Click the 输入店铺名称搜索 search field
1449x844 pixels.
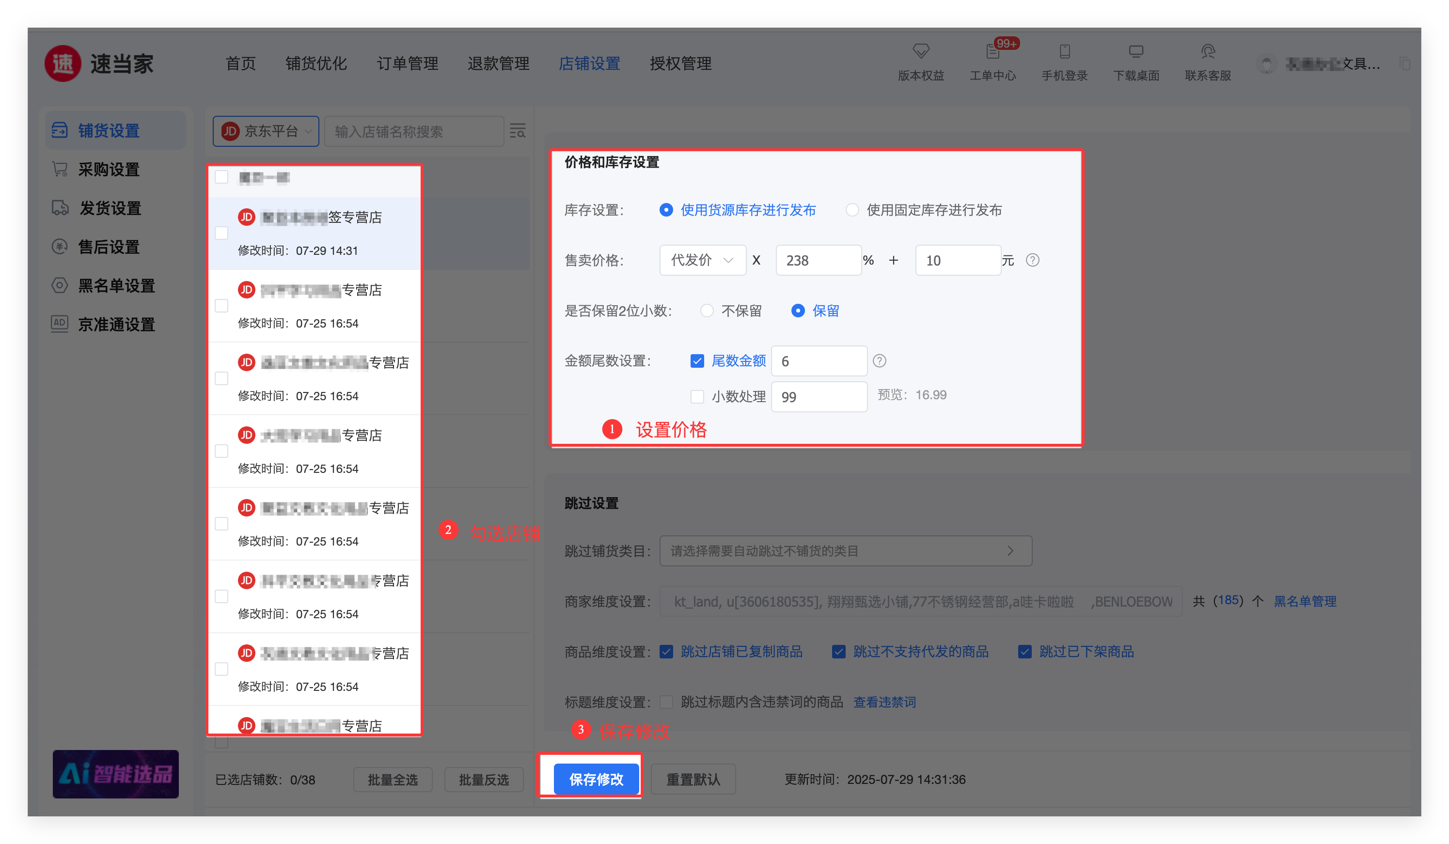coord(414,131)
